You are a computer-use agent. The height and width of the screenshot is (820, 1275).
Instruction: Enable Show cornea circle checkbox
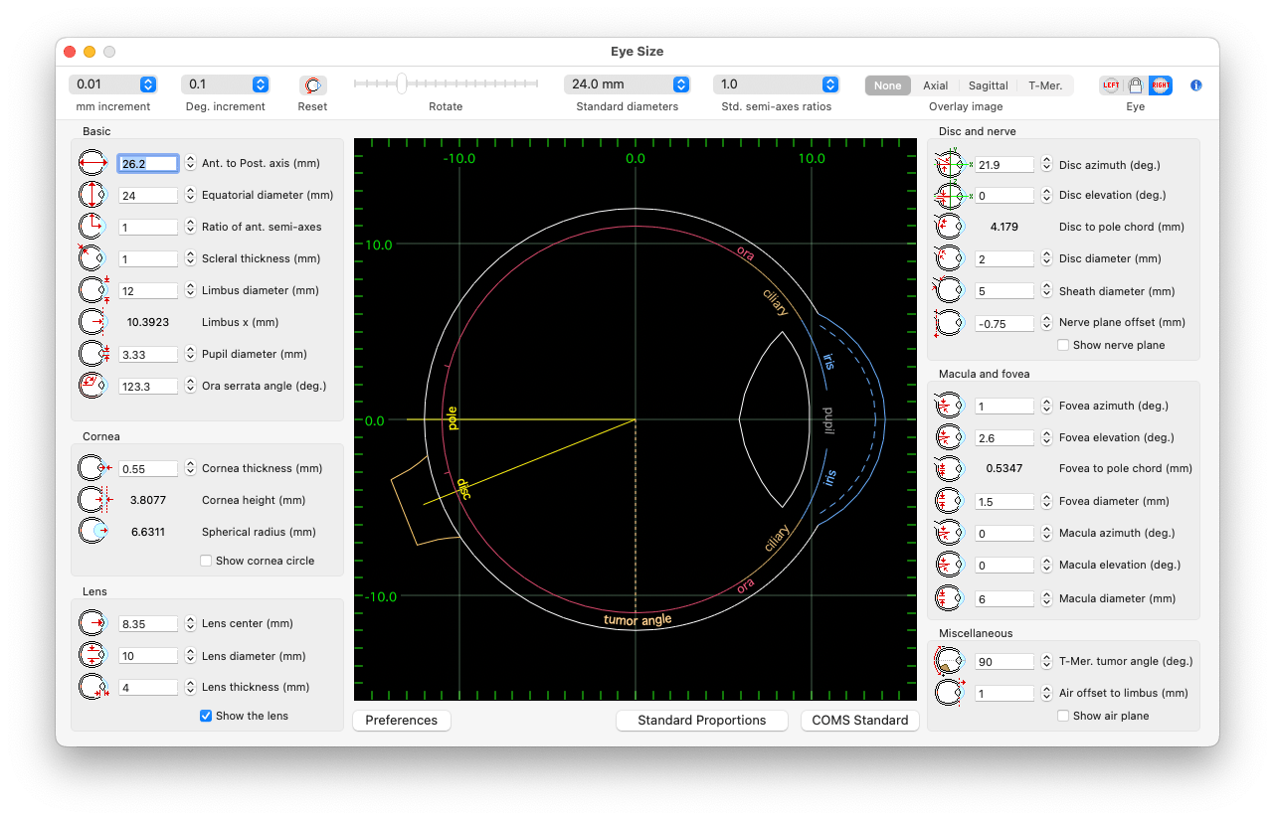point(206,561)
